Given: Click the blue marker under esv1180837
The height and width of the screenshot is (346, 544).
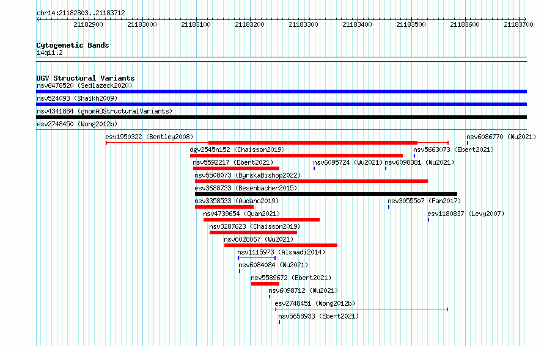Looking at the screenshot, I should point(428,220).
